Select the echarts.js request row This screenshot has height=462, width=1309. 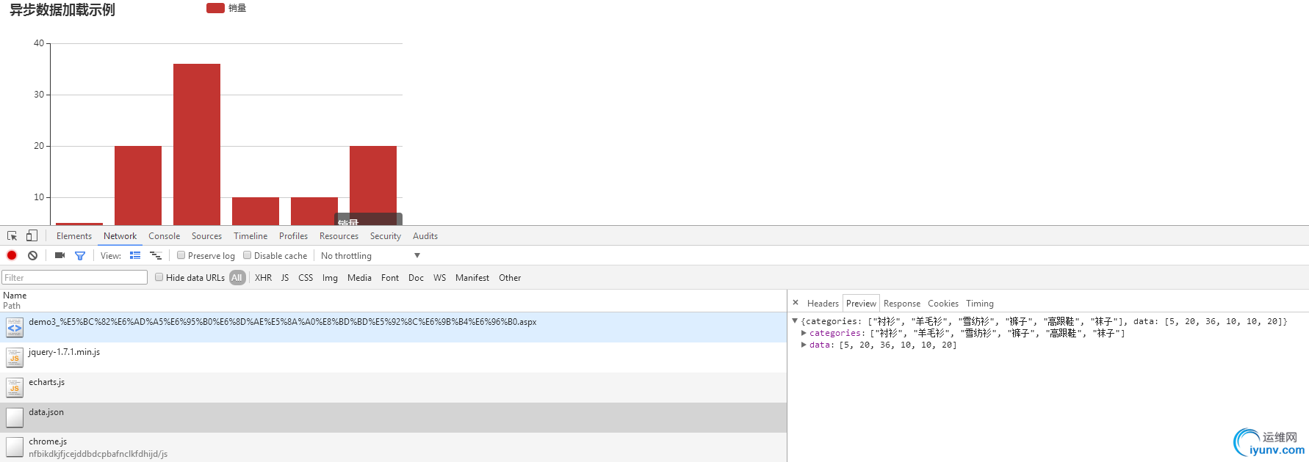coord(393,387)
